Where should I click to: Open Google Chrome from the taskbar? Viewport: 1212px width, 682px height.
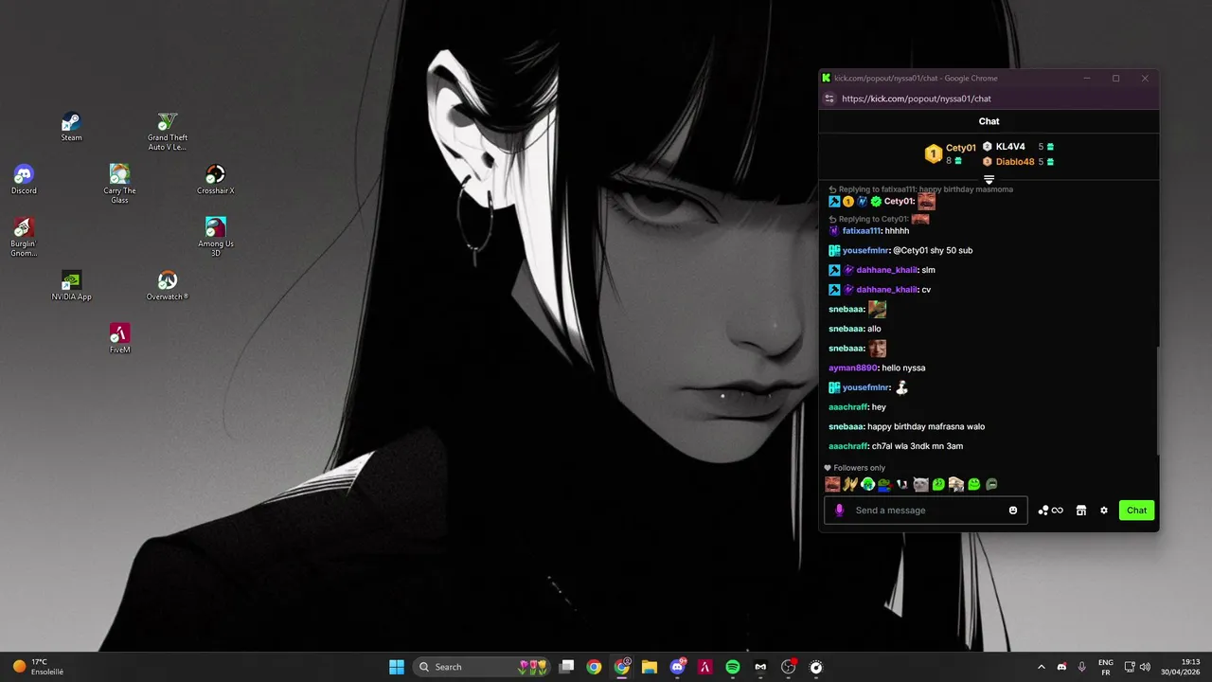pos(594,667)
